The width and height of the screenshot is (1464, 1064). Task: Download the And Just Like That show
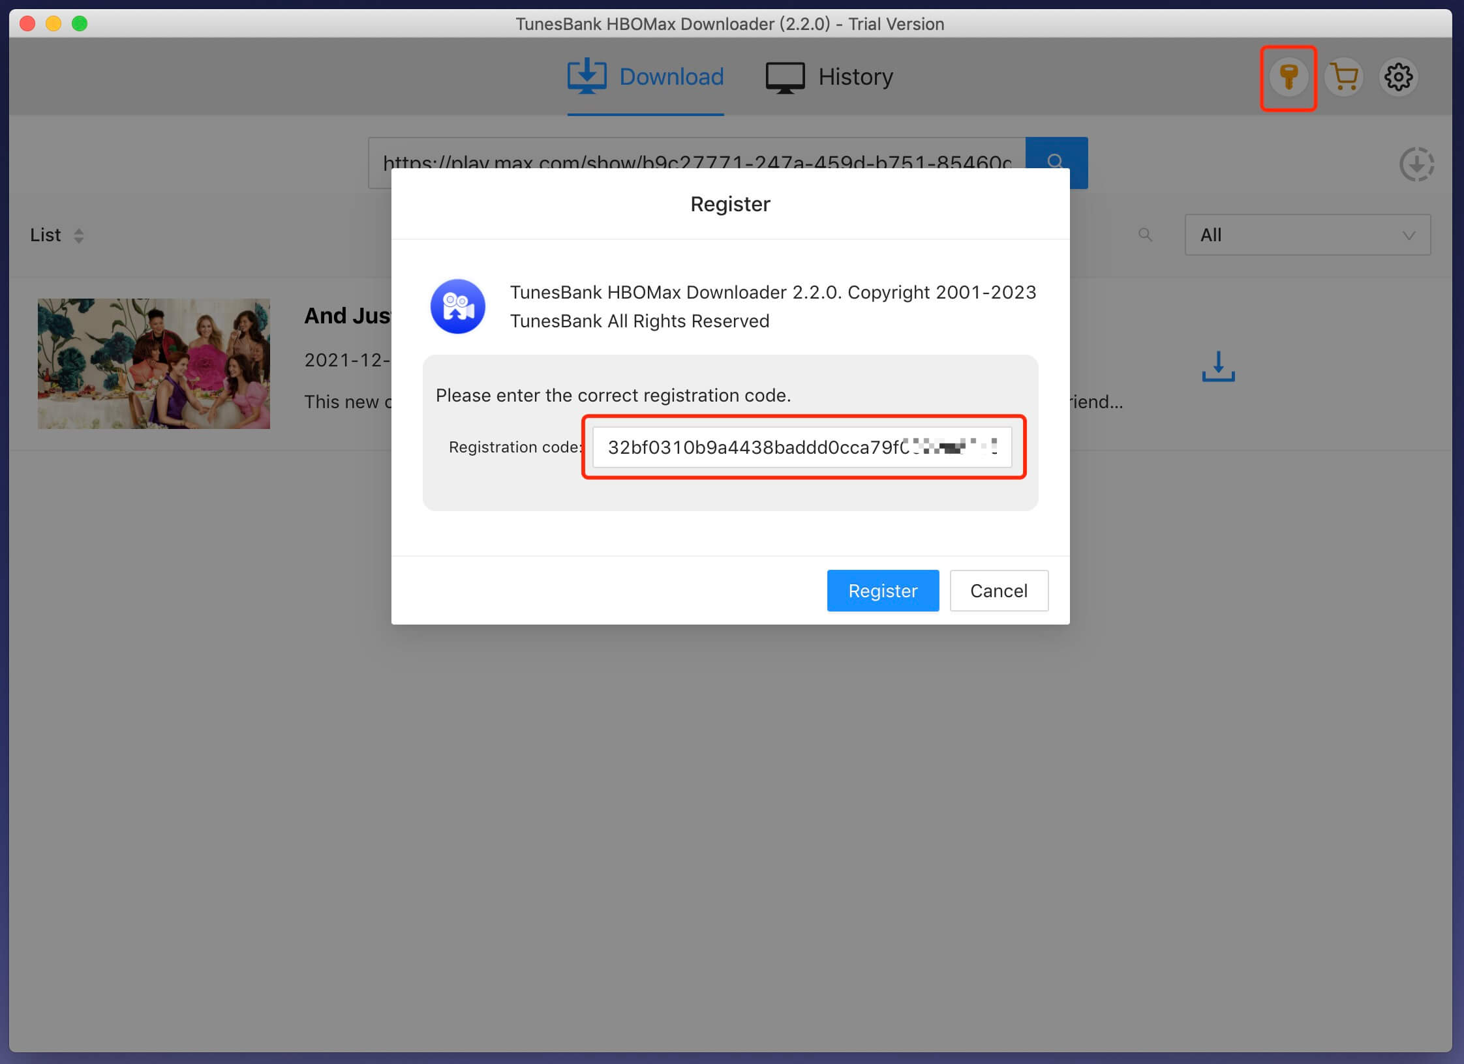(1218, 366)
